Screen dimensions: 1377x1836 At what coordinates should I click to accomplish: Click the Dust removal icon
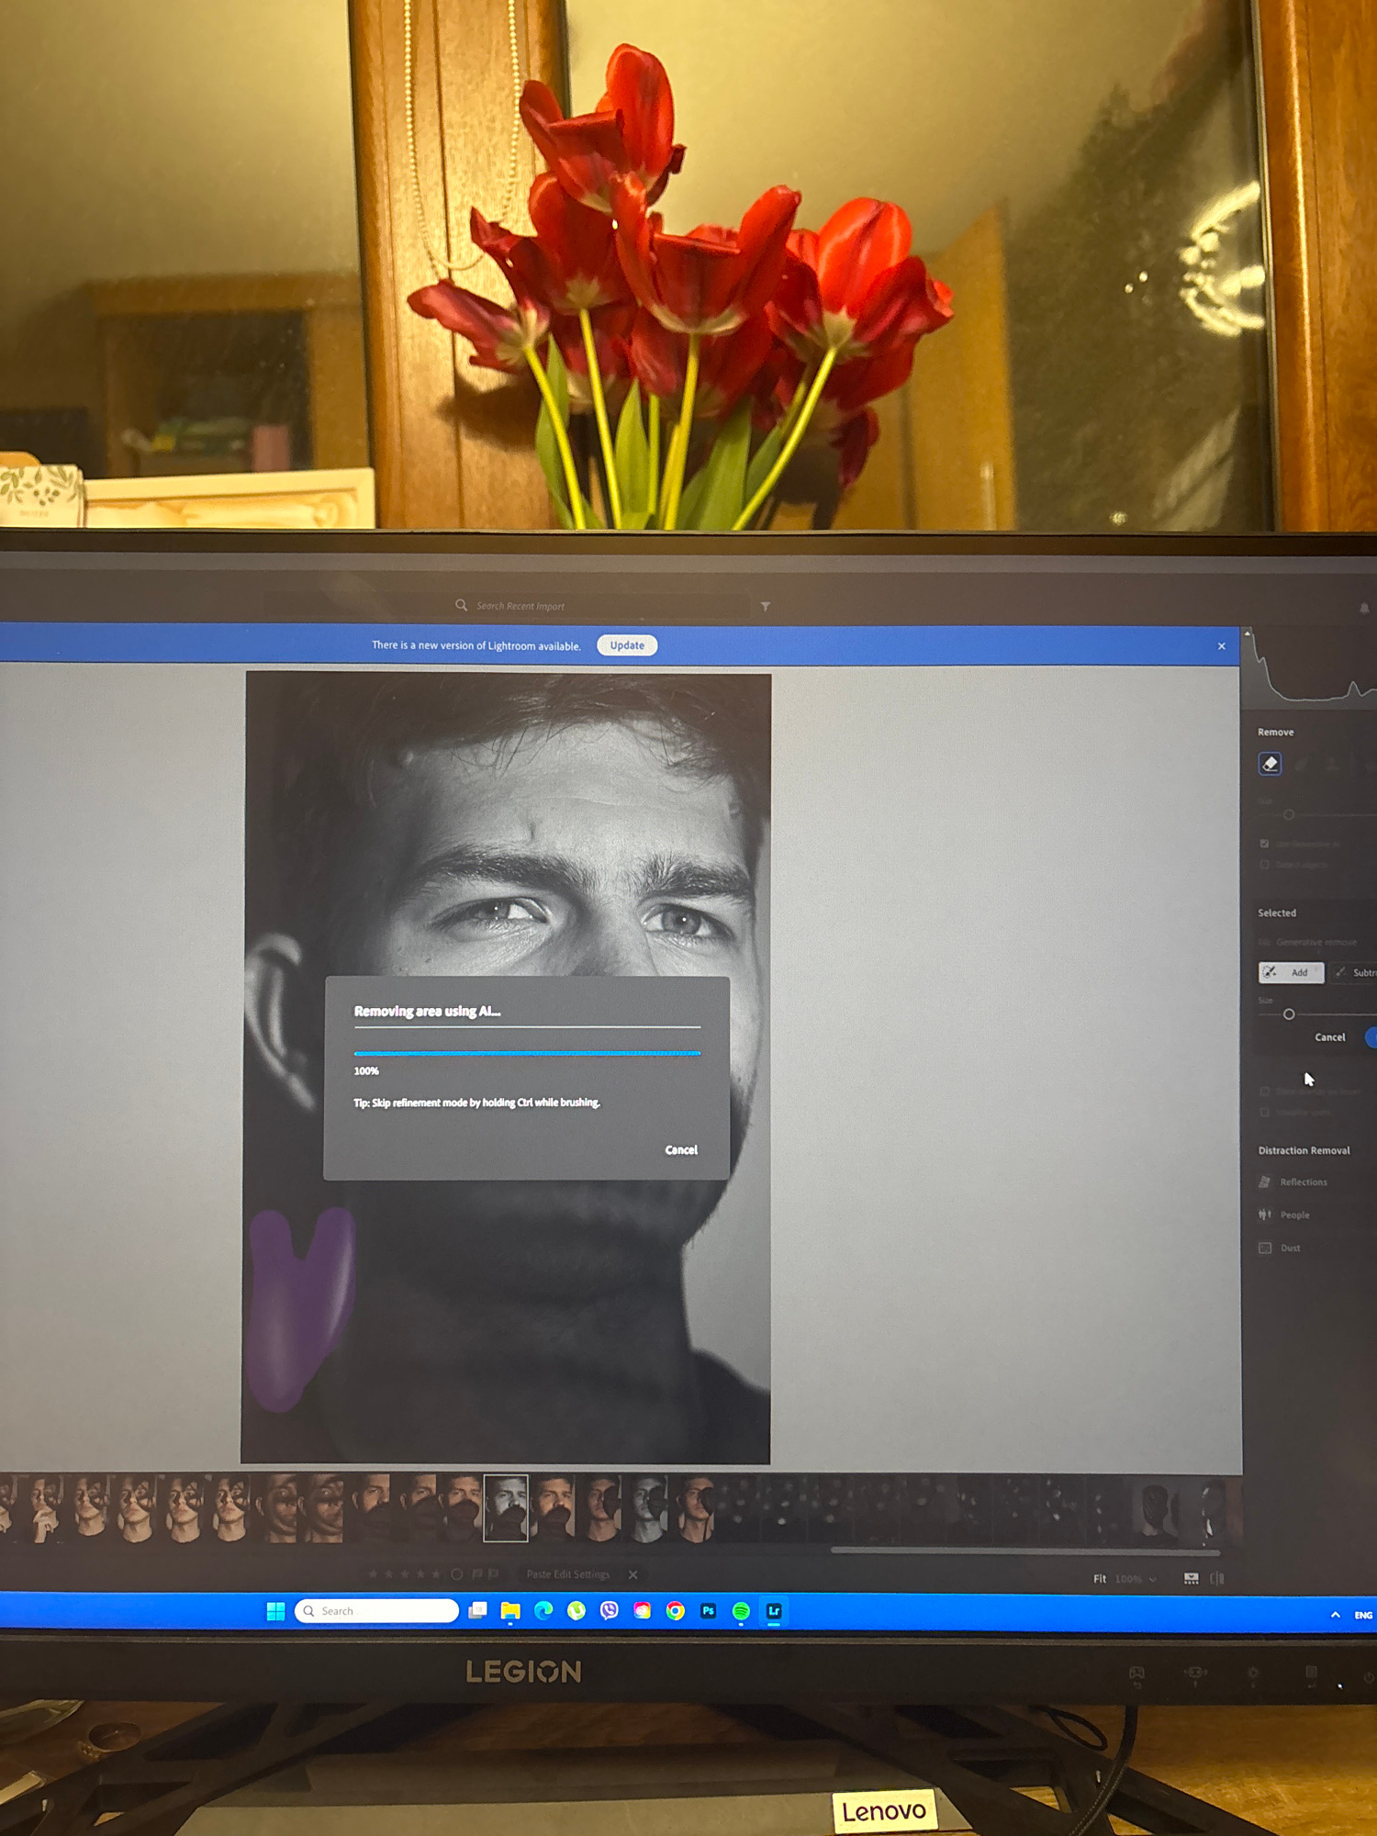pos(1265,1248)
